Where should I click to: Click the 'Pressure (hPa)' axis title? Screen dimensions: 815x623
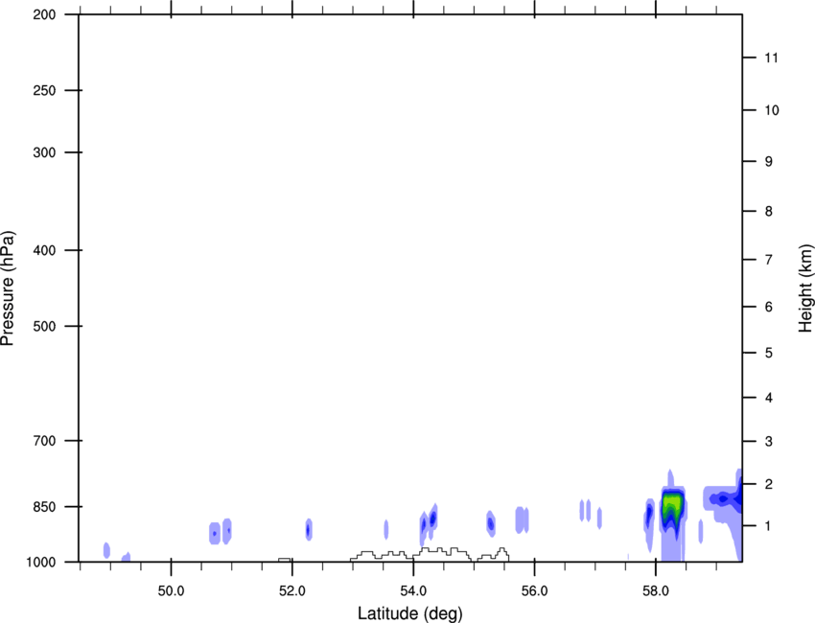pos(8,288)
